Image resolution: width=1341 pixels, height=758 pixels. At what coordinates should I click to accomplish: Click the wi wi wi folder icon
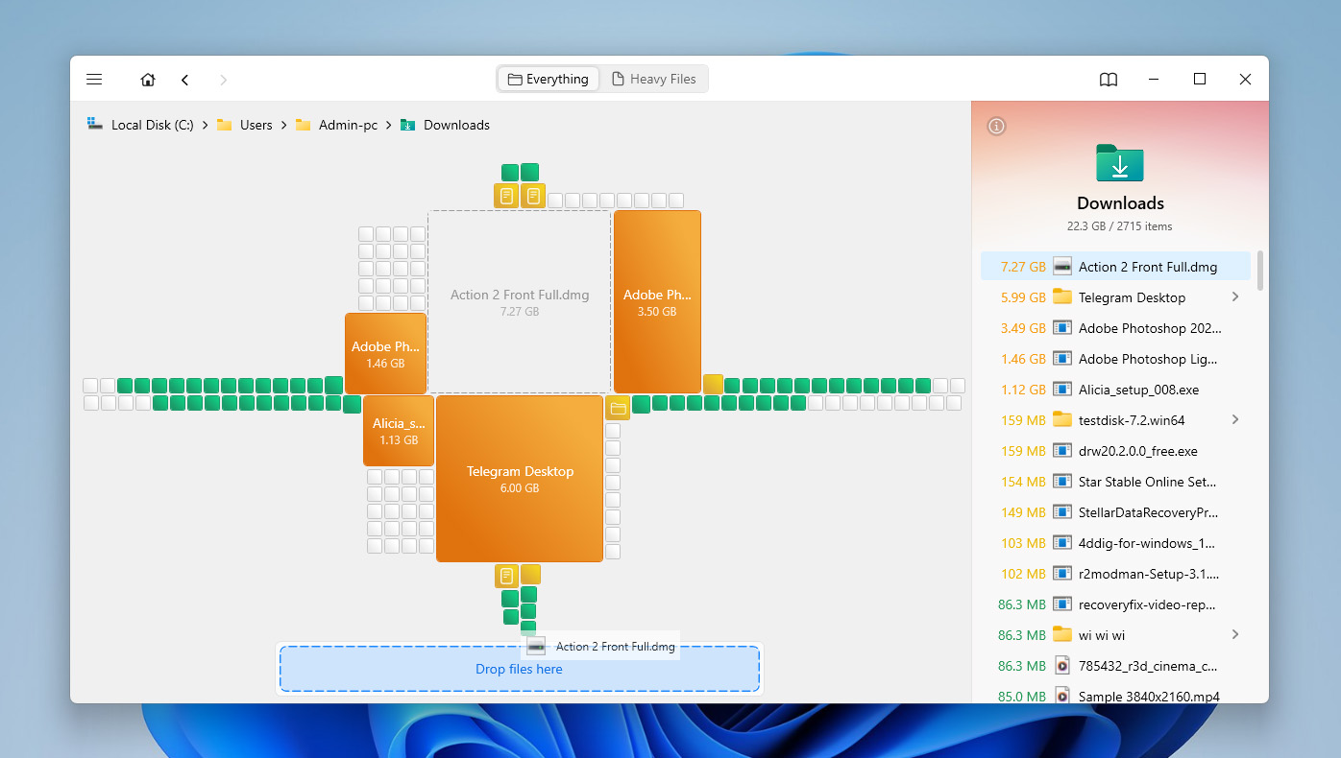1062,635
